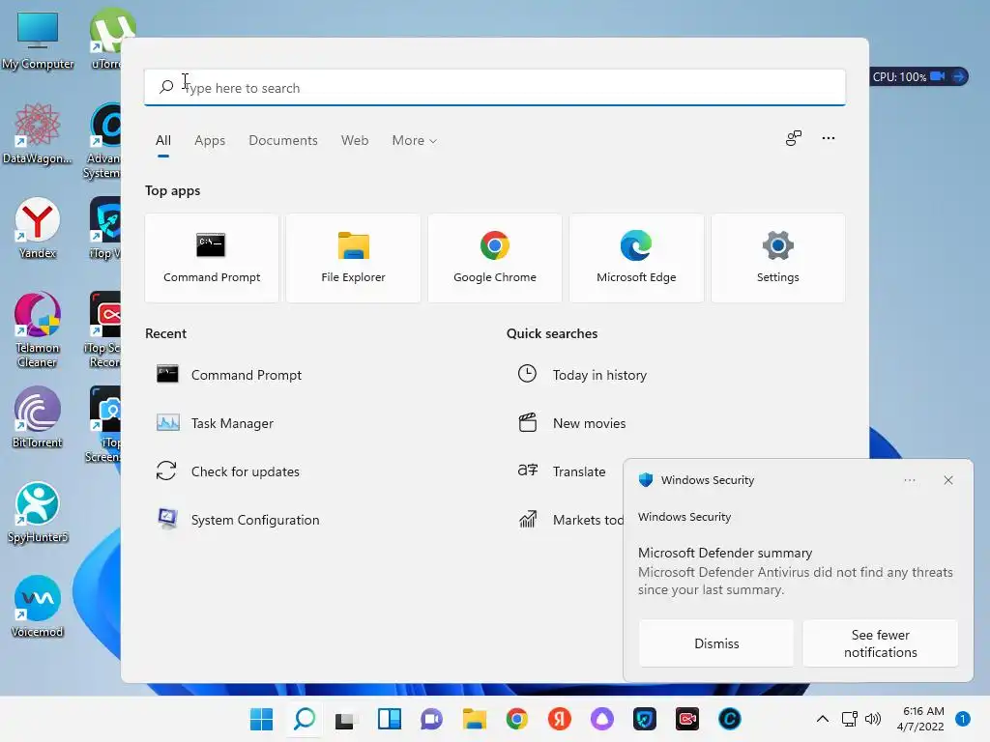The height and width of the screenshot is (742, 990).
Task: Open the Windows Start button
Action: [261, 719]
